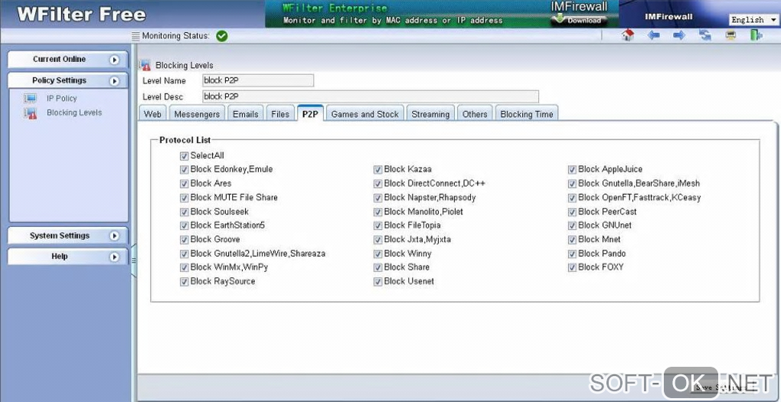The width and height of the screenshot is (781, 402).
Task: Click the IP Policy monitor icon
Action: (31, 99)
